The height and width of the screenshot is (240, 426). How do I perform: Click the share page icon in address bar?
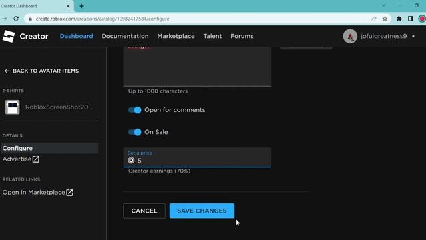[373, 19]
